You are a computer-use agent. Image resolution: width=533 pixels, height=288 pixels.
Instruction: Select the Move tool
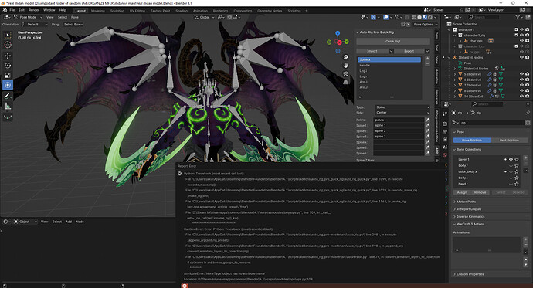pyautogui.click(x=8, y=56)
